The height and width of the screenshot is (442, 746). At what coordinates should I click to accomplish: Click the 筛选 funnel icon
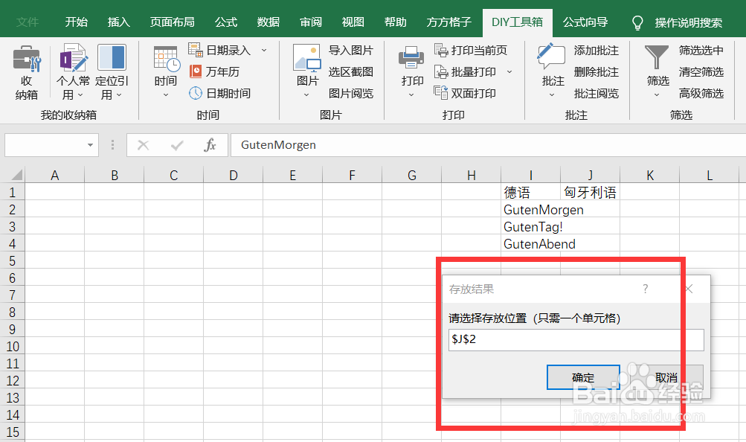(x=657, y=58)
